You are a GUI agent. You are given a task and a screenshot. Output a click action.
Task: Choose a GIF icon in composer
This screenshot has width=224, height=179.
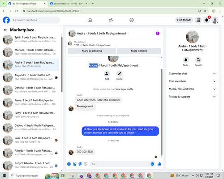[86, 164]
